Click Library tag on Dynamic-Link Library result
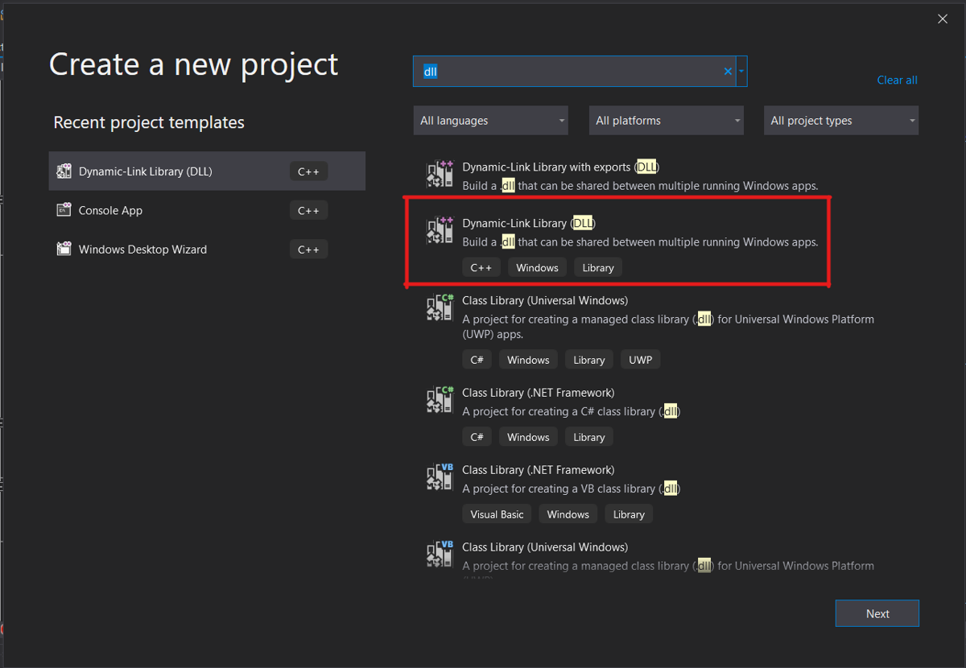The height and width of the screenshot is (668, 966). click(598, 267)
